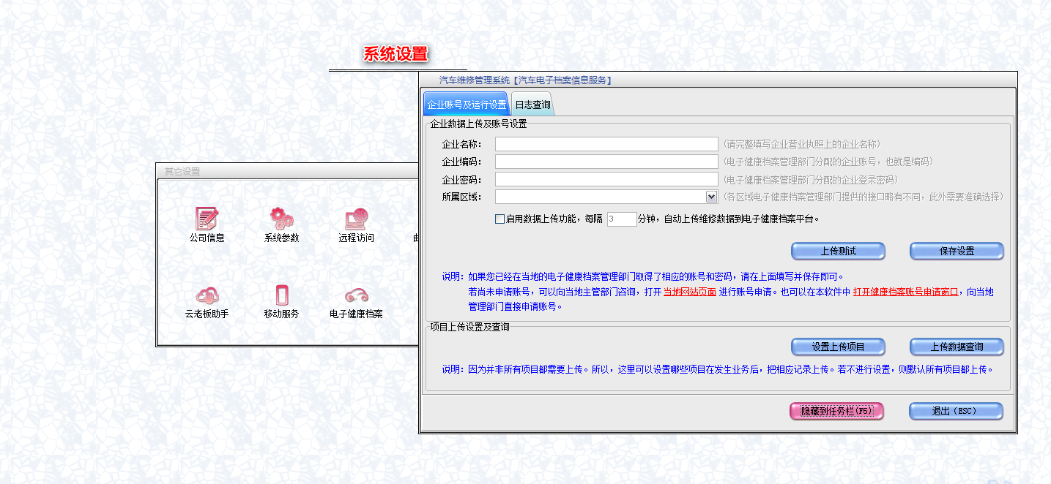The image size is (1051, 484).
Task: Open the 公司信息 settings icon
Action: pyautogui.click(x=207, y=219)
